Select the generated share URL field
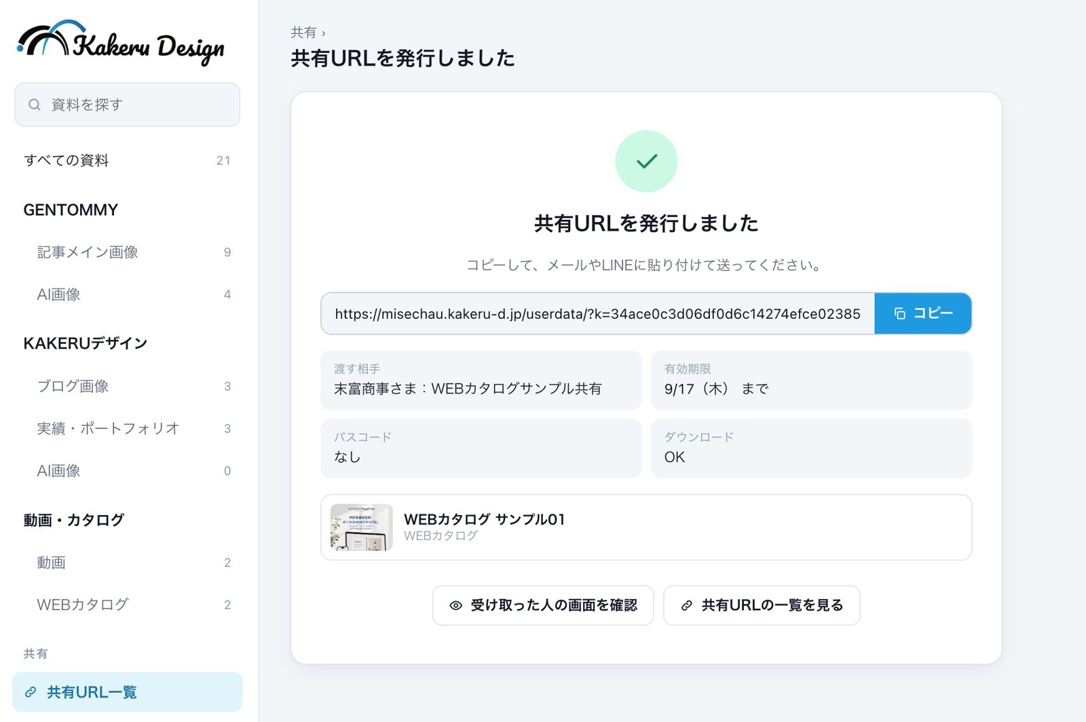1086x722 pixels. point(598,313)
